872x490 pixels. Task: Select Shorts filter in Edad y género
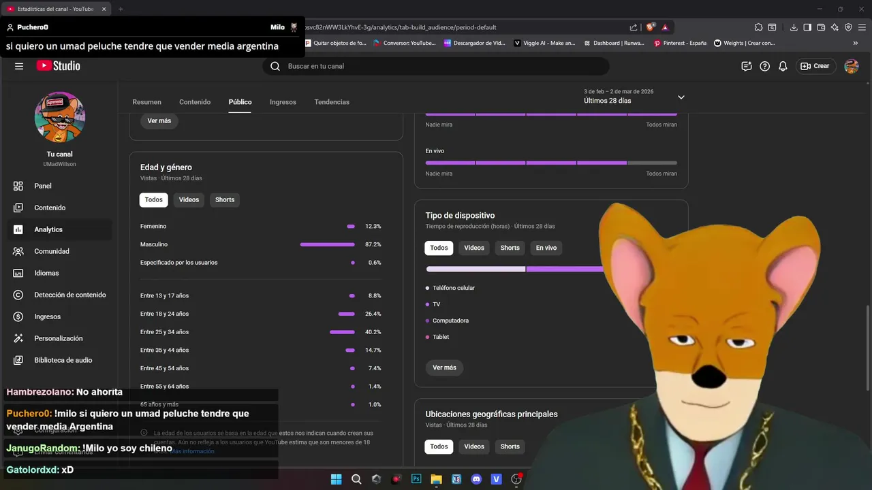click(x=225, y=199)
